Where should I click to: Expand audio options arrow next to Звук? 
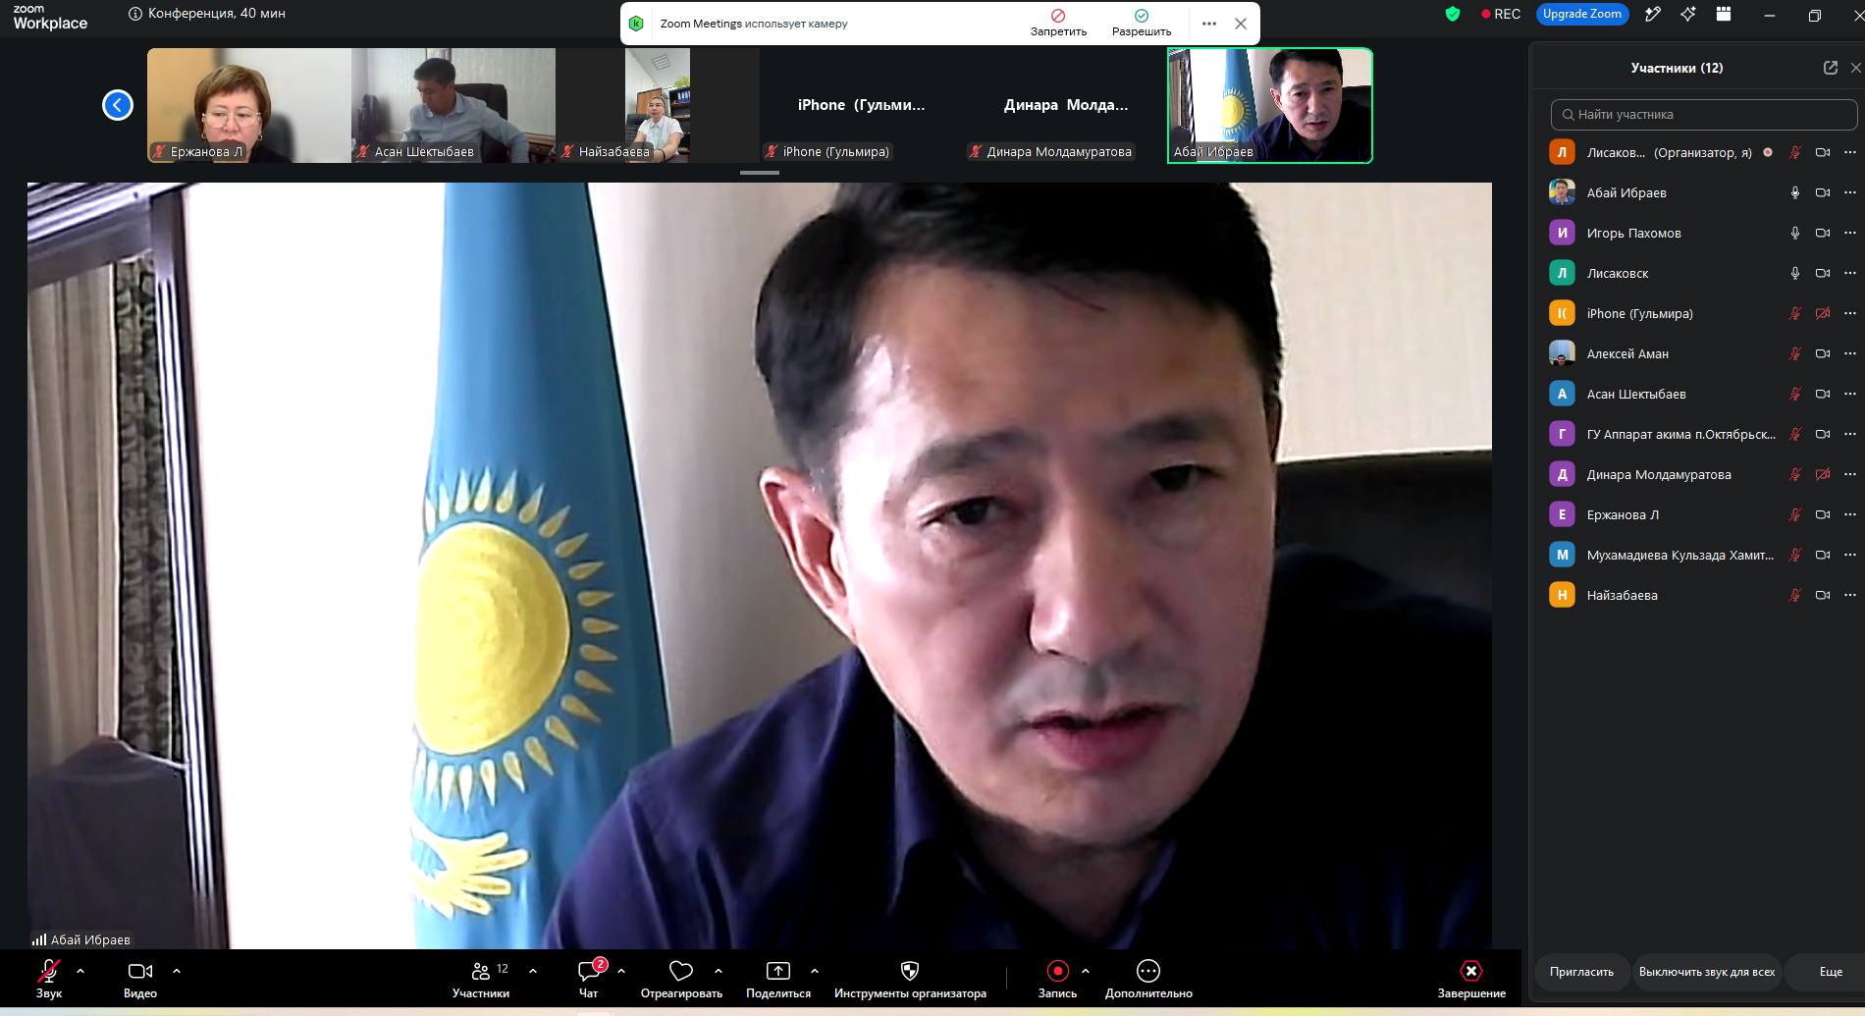point(80,971)
